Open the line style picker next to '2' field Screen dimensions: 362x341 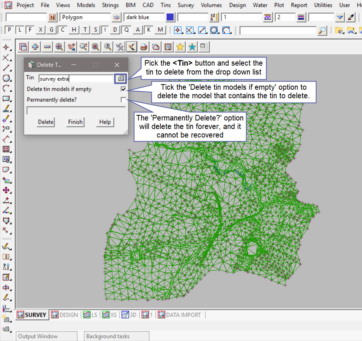point(301,17)
